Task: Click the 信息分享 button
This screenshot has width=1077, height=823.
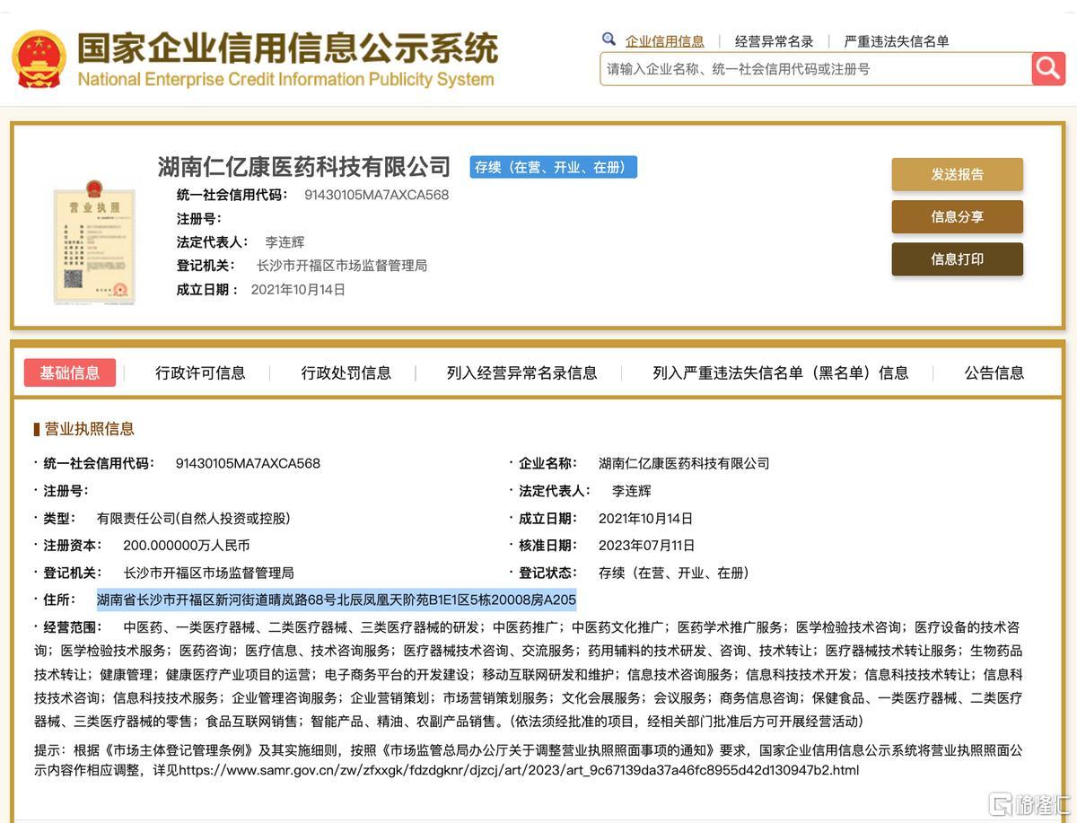Action: 957,216
